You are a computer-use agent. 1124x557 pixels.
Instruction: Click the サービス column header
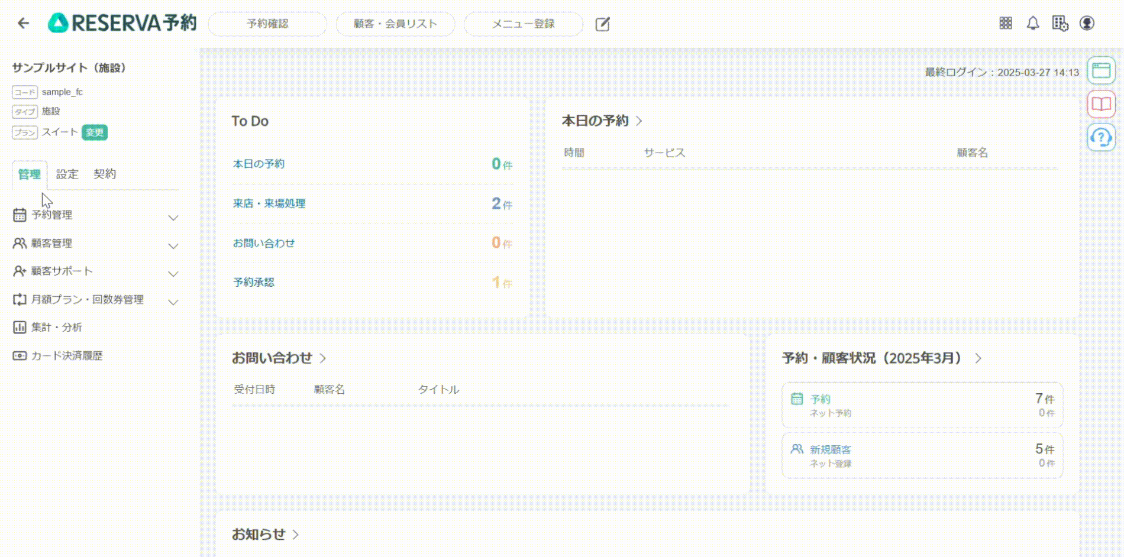664,153
